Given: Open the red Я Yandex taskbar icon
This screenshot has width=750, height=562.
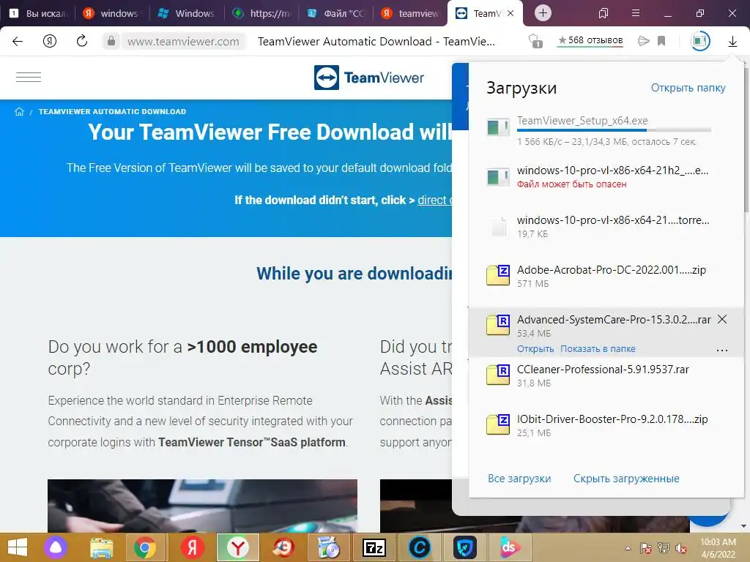Looking at the screenshot, I should (193, 547).
